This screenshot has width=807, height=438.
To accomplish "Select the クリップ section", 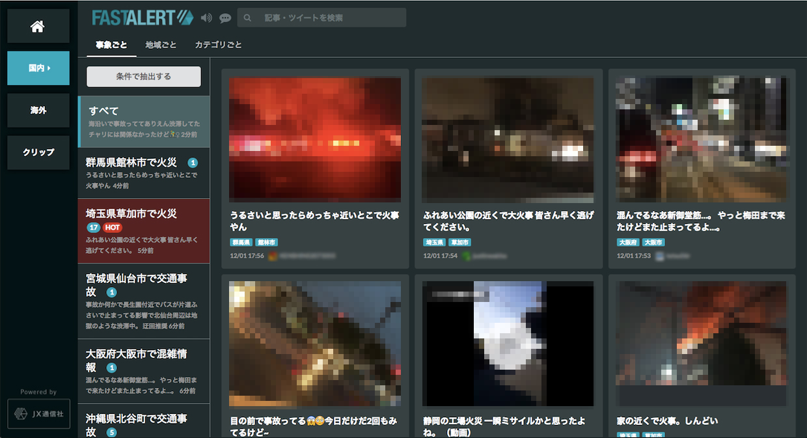I will (38, 152).
